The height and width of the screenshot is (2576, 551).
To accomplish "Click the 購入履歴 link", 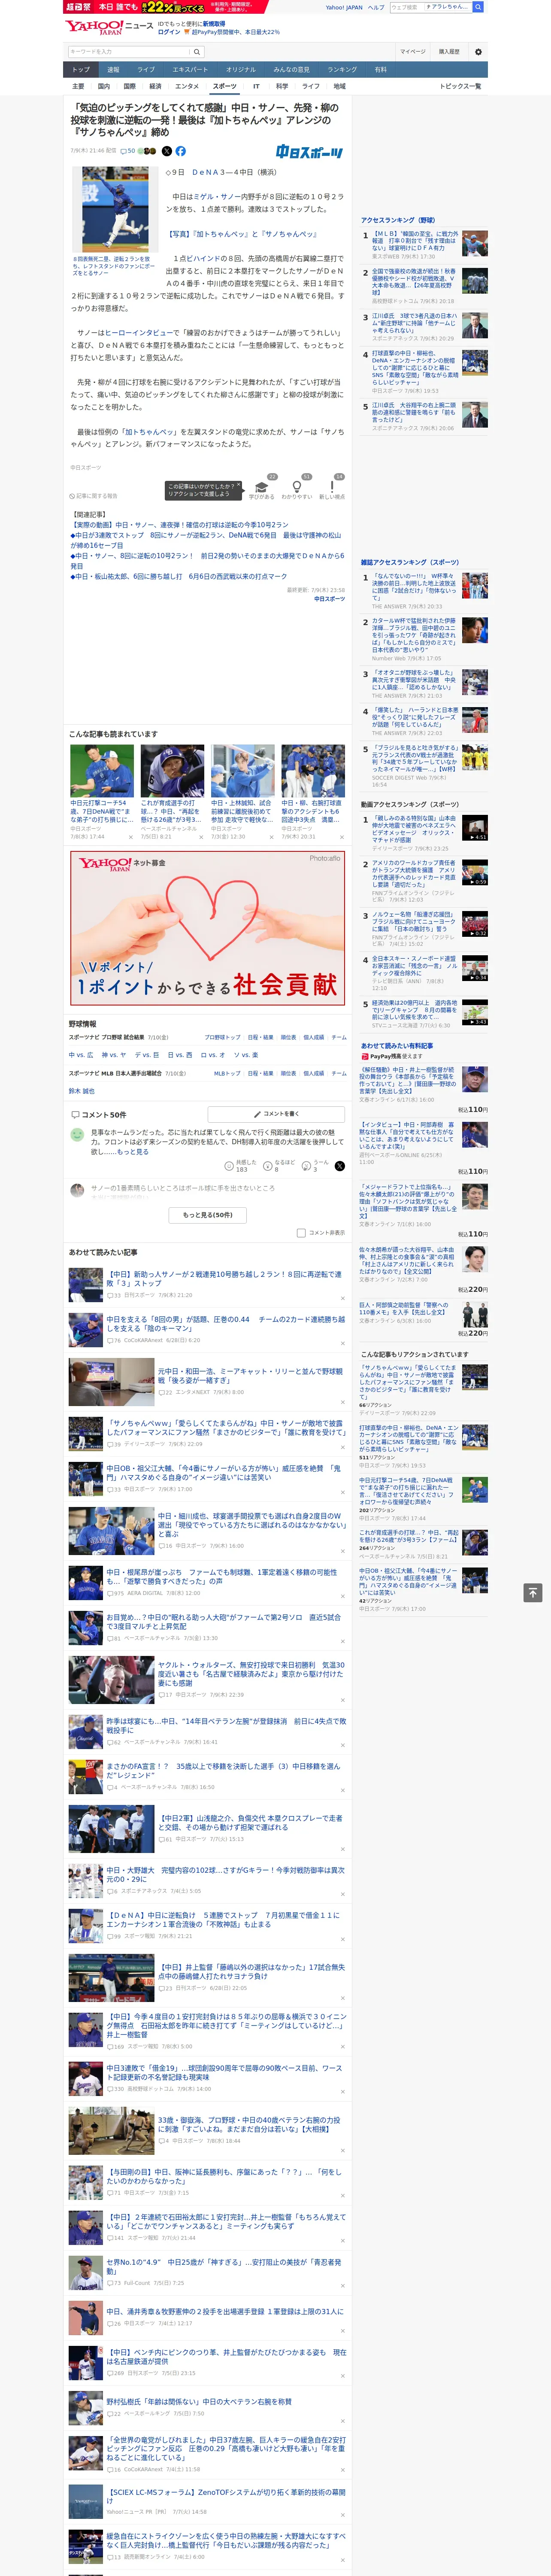I will 449,52.
